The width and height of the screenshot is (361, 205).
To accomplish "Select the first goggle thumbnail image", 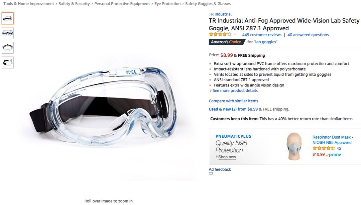I will (x=8, y=18).
